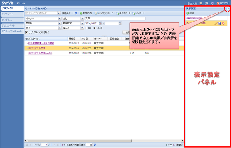Image resolution: width=231 pixels, height=148 pixels.
Task: Open the 既定の表示設定 link
Action: (194, 18)
